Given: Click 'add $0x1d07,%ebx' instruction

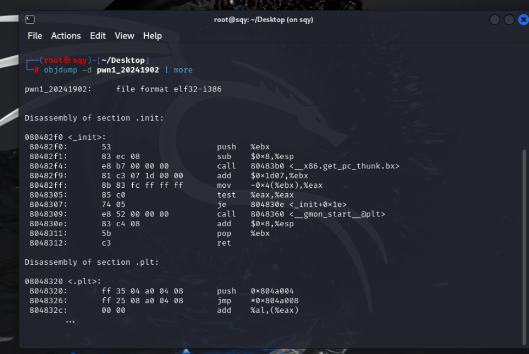Looking at the screenshot, I should click(x=262, y=176).
